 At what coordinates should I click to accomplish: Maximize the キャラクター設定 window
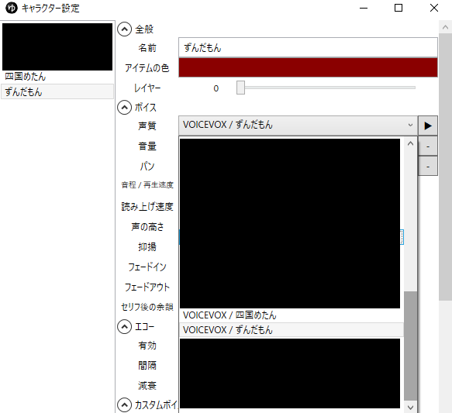pos(399,8)
